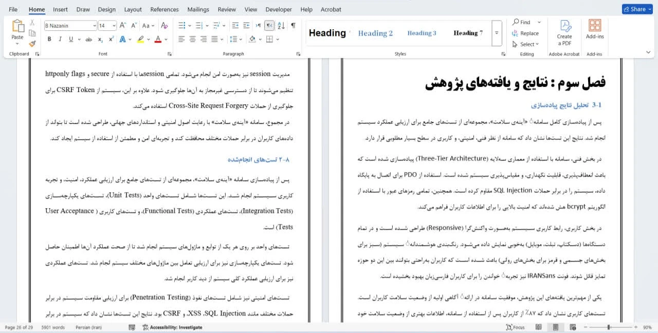Apply the Heading 2 style
658x333 pixels.
375,33
